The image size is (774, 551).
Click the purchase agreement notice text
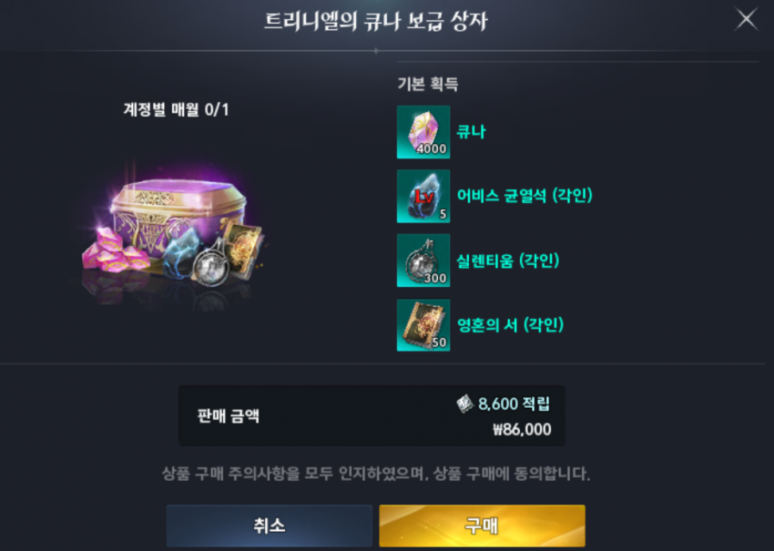(x=376, y=474)
